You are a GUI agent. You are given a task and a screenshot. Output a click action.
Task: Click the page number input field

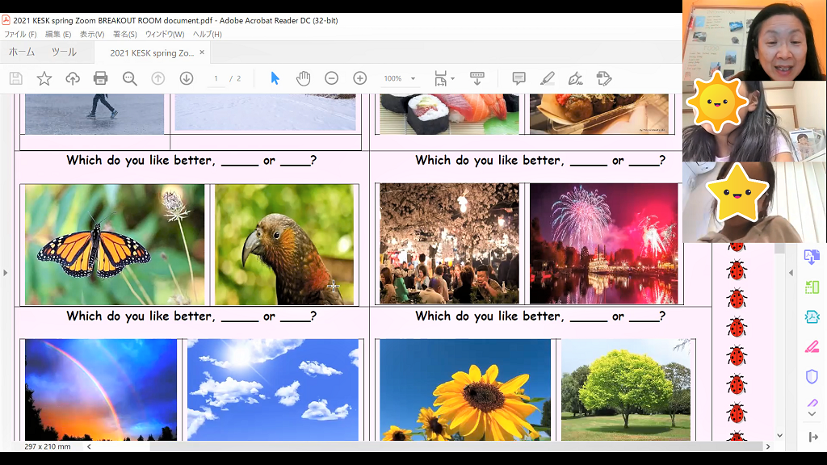point(216,78)
